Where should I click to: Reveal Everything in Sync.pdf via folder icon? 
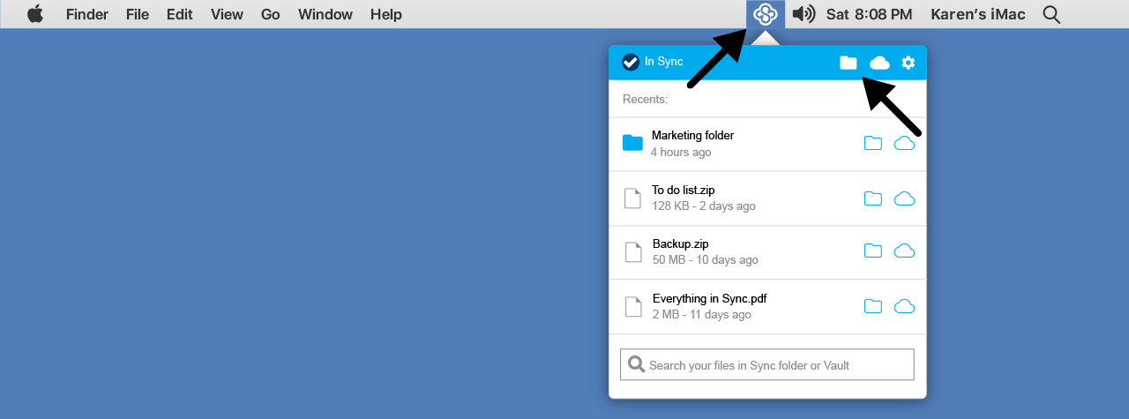coord(872,306)
